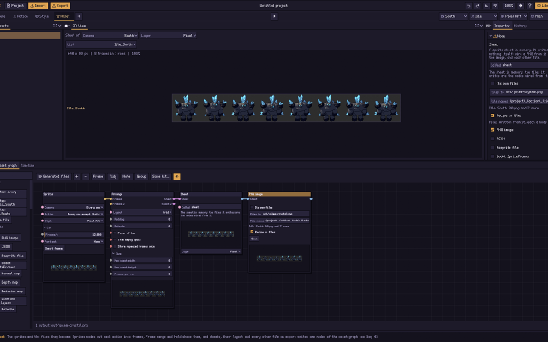Click the play button in the tab bar

tap(274, 16)
